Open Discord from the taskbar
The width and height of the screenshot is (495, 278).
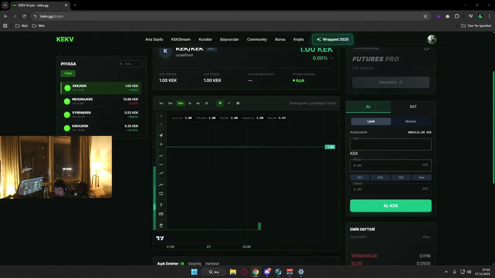(267, 272)
